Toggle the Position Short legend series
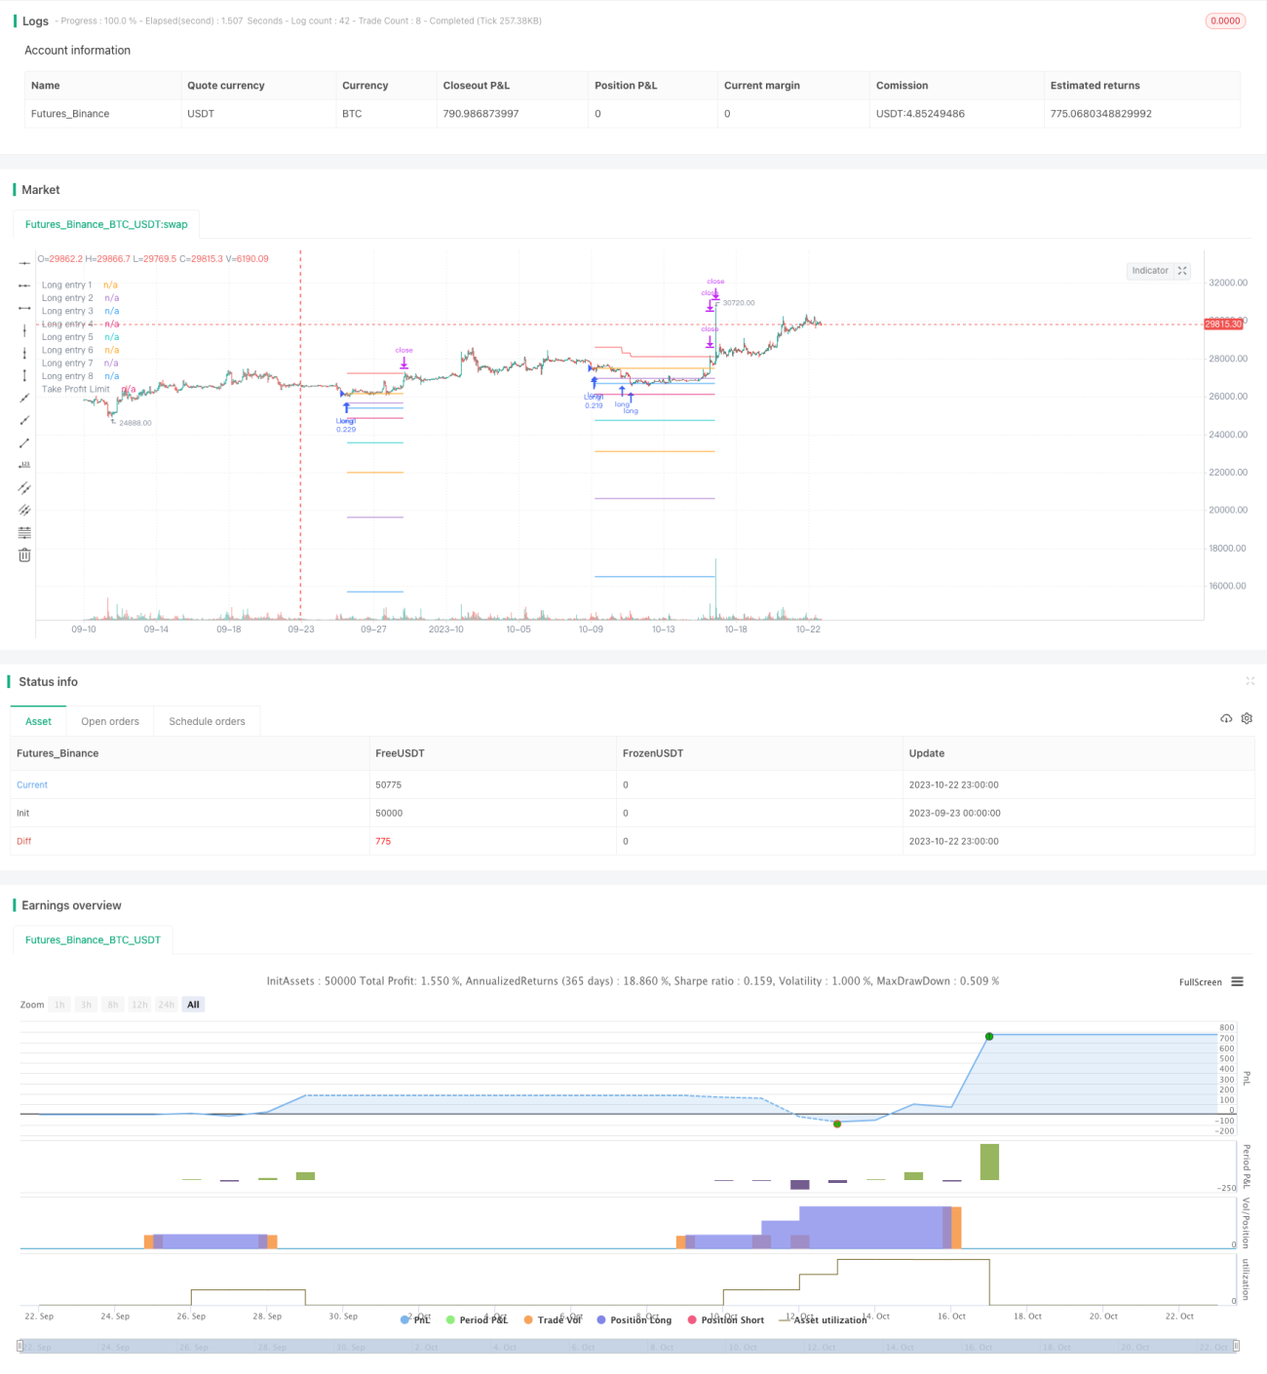This screenshot has height=1374, width=1267. coord(725,1319)
